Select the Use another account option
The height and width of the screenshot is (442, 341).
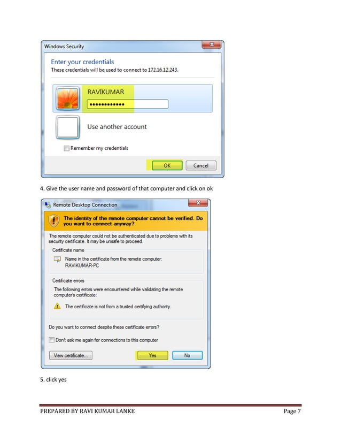click(x=117, y=127)
